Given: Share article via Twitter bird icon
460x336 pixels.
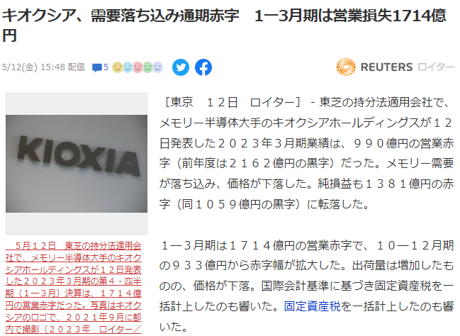Looking at the screenshot, I should coord(181,67).
